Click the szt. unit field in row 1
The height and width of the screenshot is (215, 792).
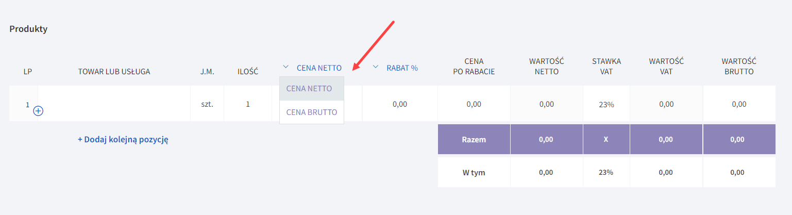coord(207,104)
